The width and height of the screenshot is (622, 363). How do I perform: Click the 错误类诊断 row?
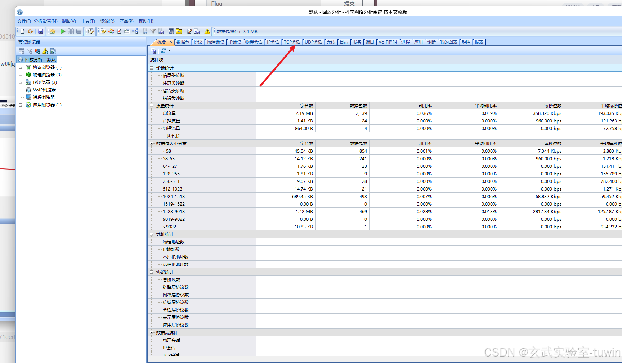tap(385, 98)
